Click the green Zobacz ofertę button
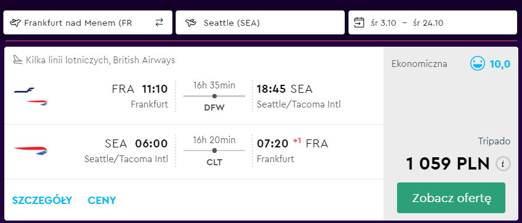The width and height of the screenshot is (522, 223). [x=451, y=198]
